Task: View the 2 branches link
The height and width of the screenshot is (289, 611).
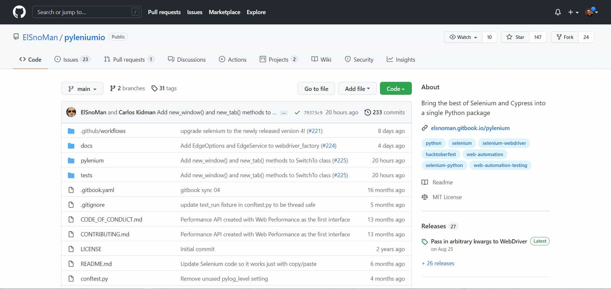Action: point(127,88)
